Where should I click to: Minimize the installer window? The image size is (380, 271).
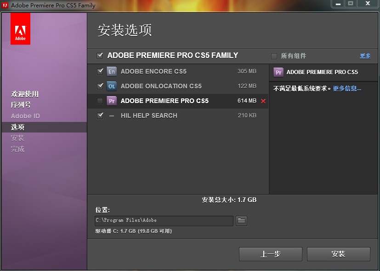[338, 4]
